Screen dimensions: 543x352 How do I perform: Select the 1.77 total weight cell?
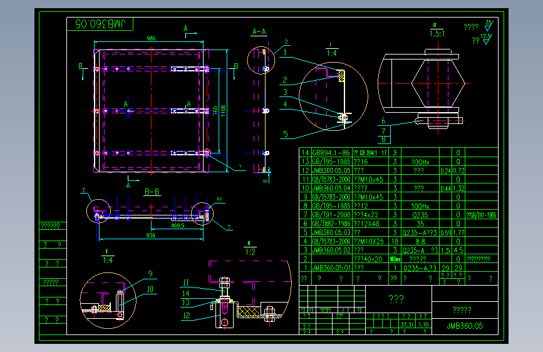(x=458, y=232)
